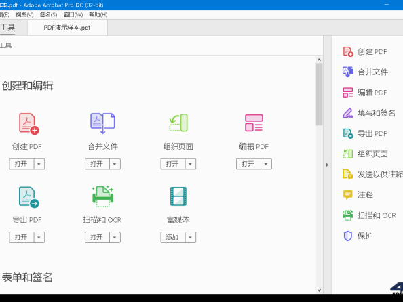This screenshot has width=403, height=302.
Task: Click the 创建和编辑 section heading
Action: click(x=27, y=86)
